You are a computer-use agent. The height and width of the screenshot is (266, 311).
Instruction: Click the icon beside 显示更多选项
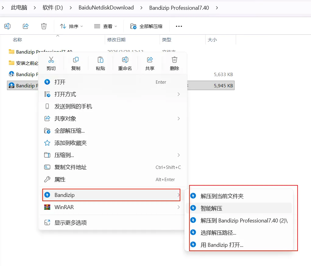click(47, 222)
